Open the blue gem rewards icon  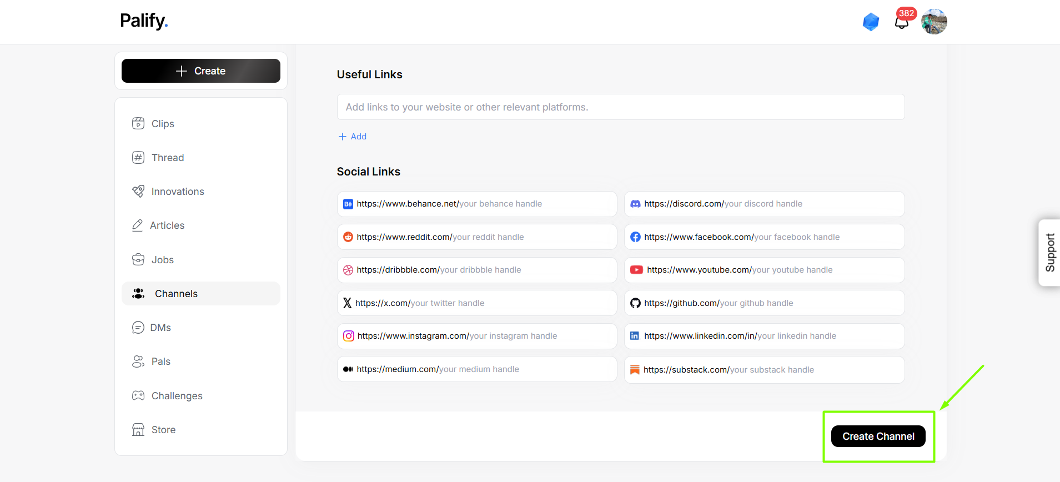tap(871, 22)
